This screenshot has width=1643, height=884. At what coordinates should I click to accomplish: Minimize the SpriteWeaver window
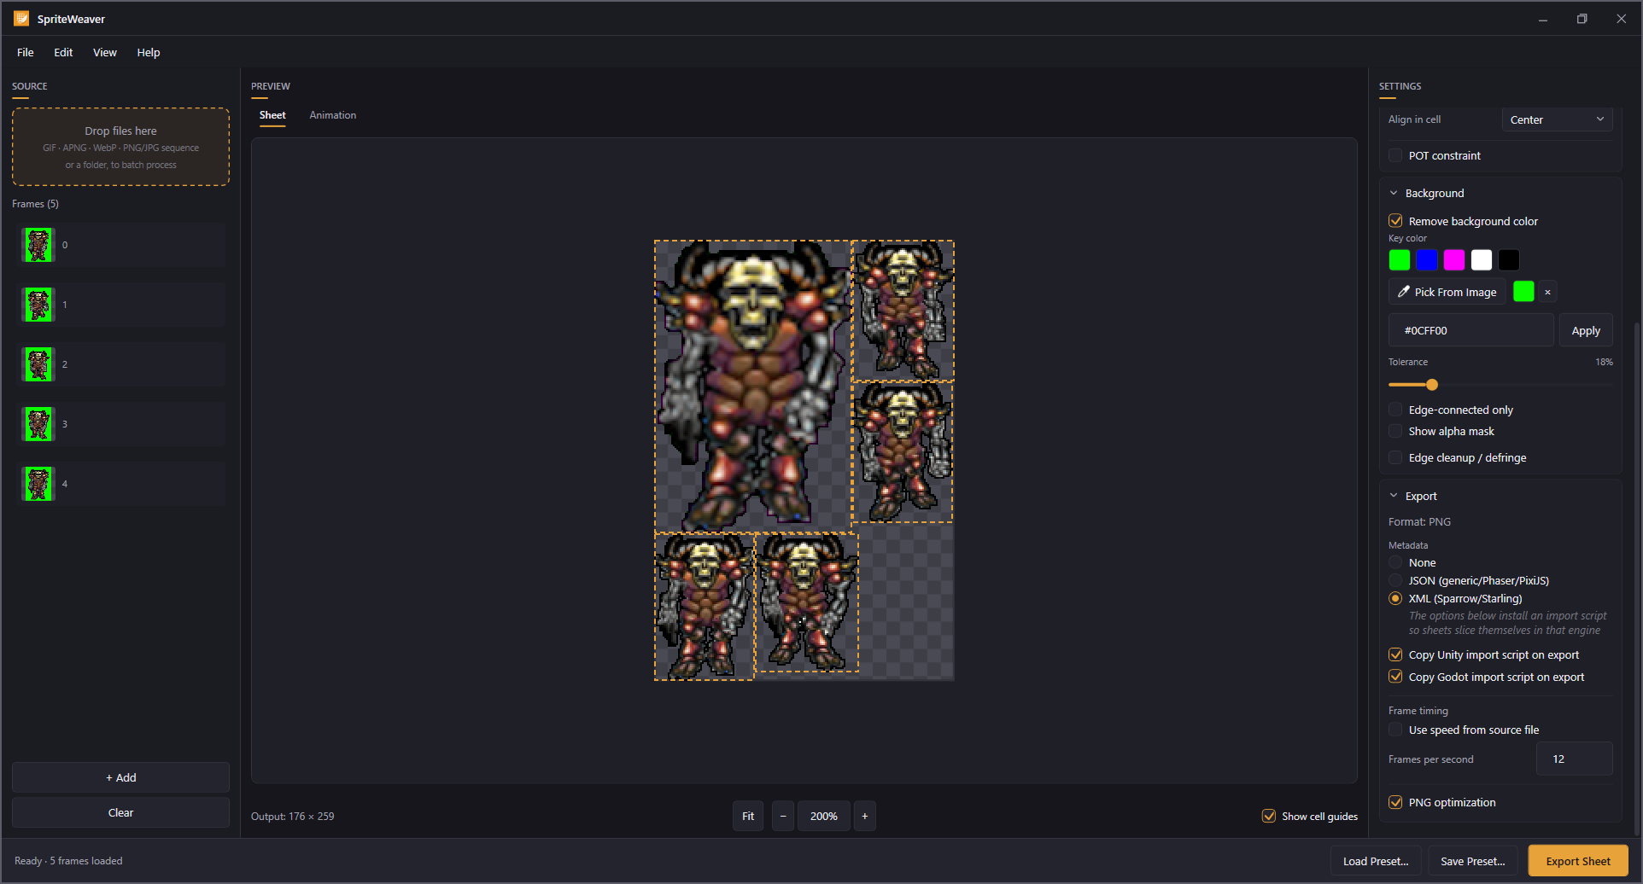click(x=1543, y=19)
